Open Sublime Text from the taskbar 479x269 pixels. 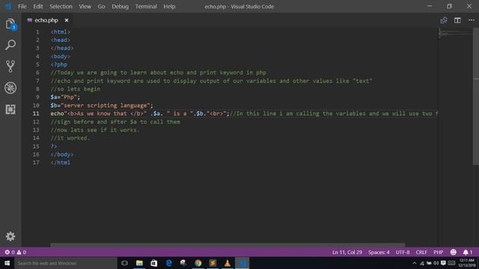pos(213,263)
